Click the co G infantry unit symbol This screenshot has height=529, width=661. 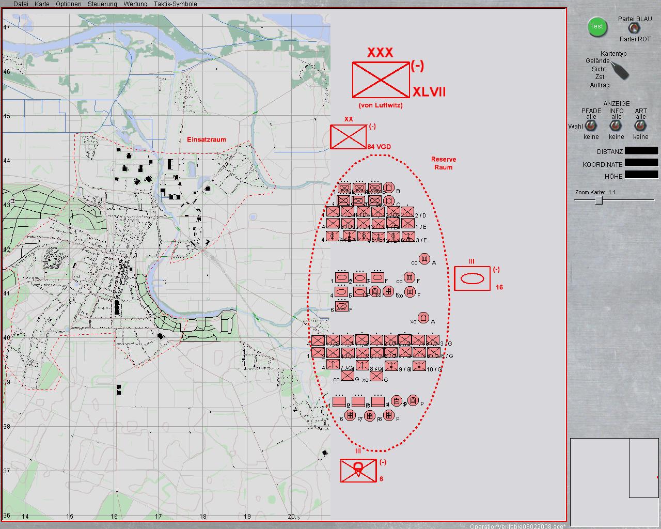[348, 376]
